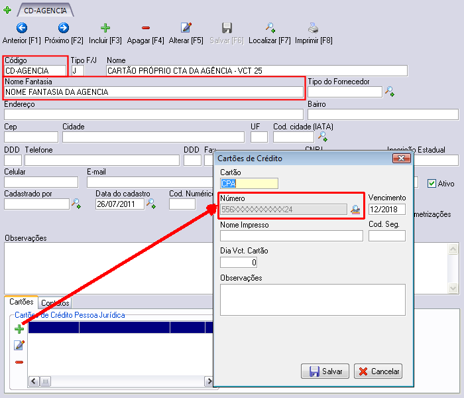Click the Cadastrado por field

[36, 204]
